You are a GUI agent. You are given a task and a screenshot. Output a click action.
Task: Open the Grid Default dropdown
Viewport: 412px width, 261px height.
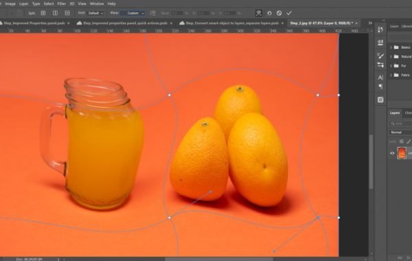click(x=95, y=13)
